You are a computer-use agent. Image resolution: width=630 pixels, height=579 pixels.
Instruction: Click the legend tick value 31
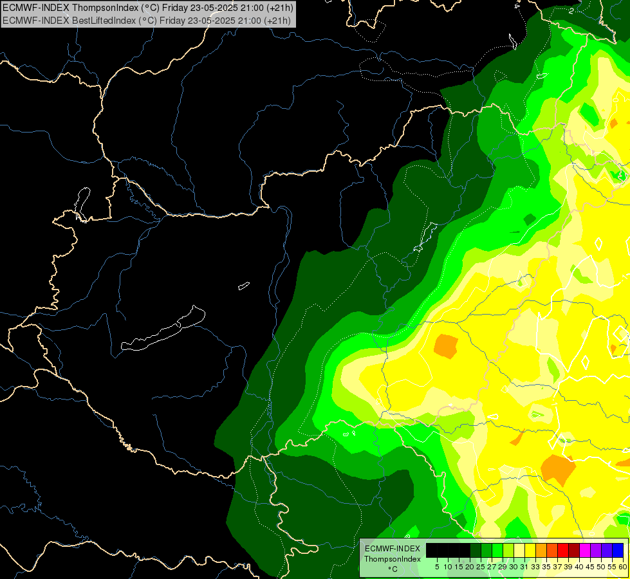(x=524, y=567)
